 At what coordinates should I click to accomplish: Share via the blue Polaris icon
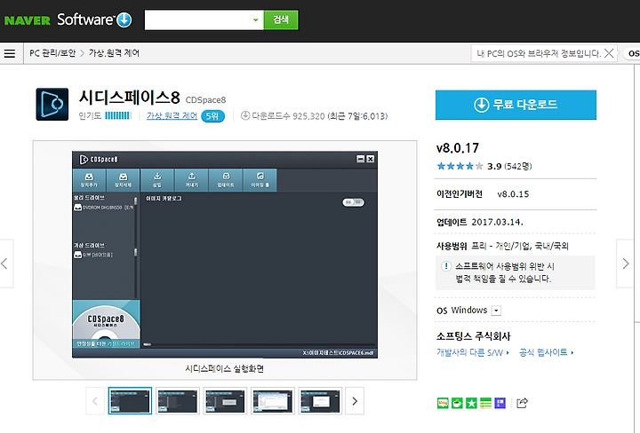[x=500, y=403]
